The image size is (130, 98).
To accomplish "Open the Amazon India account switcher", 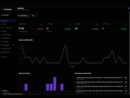I will pos(8,15).
